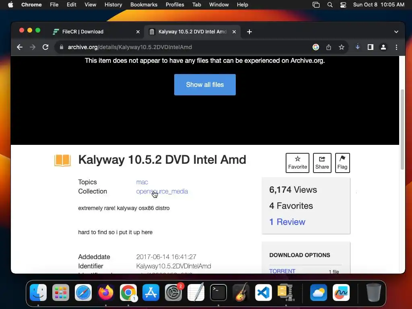Open Weather app from the Dock
The width and height of the screenshot is (412, 309).
(319, 293)
